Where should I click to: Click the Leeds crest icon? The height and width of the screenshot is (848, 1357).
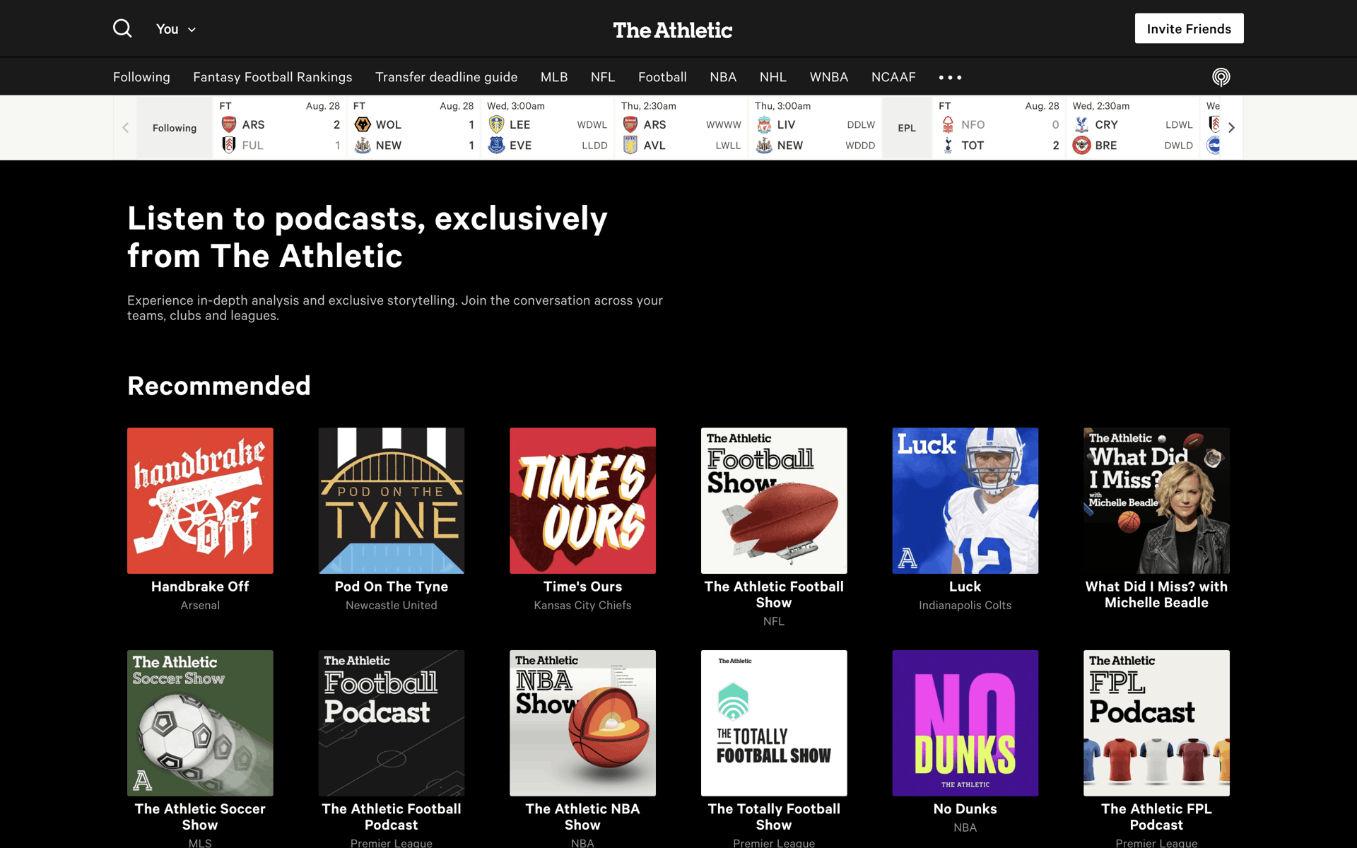pyautogui.click(x=497, y=124)
